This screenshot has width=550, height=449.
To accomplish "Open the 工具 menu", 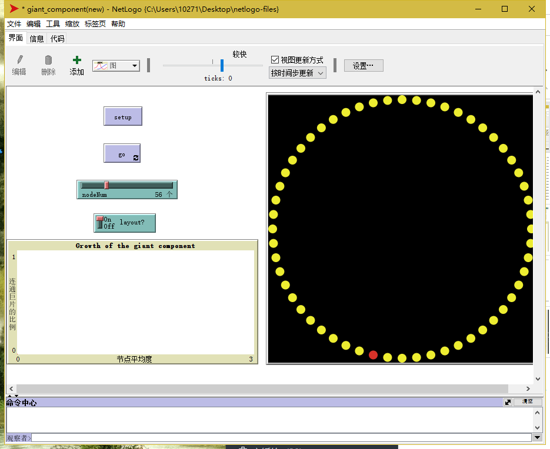I will 54,24.
